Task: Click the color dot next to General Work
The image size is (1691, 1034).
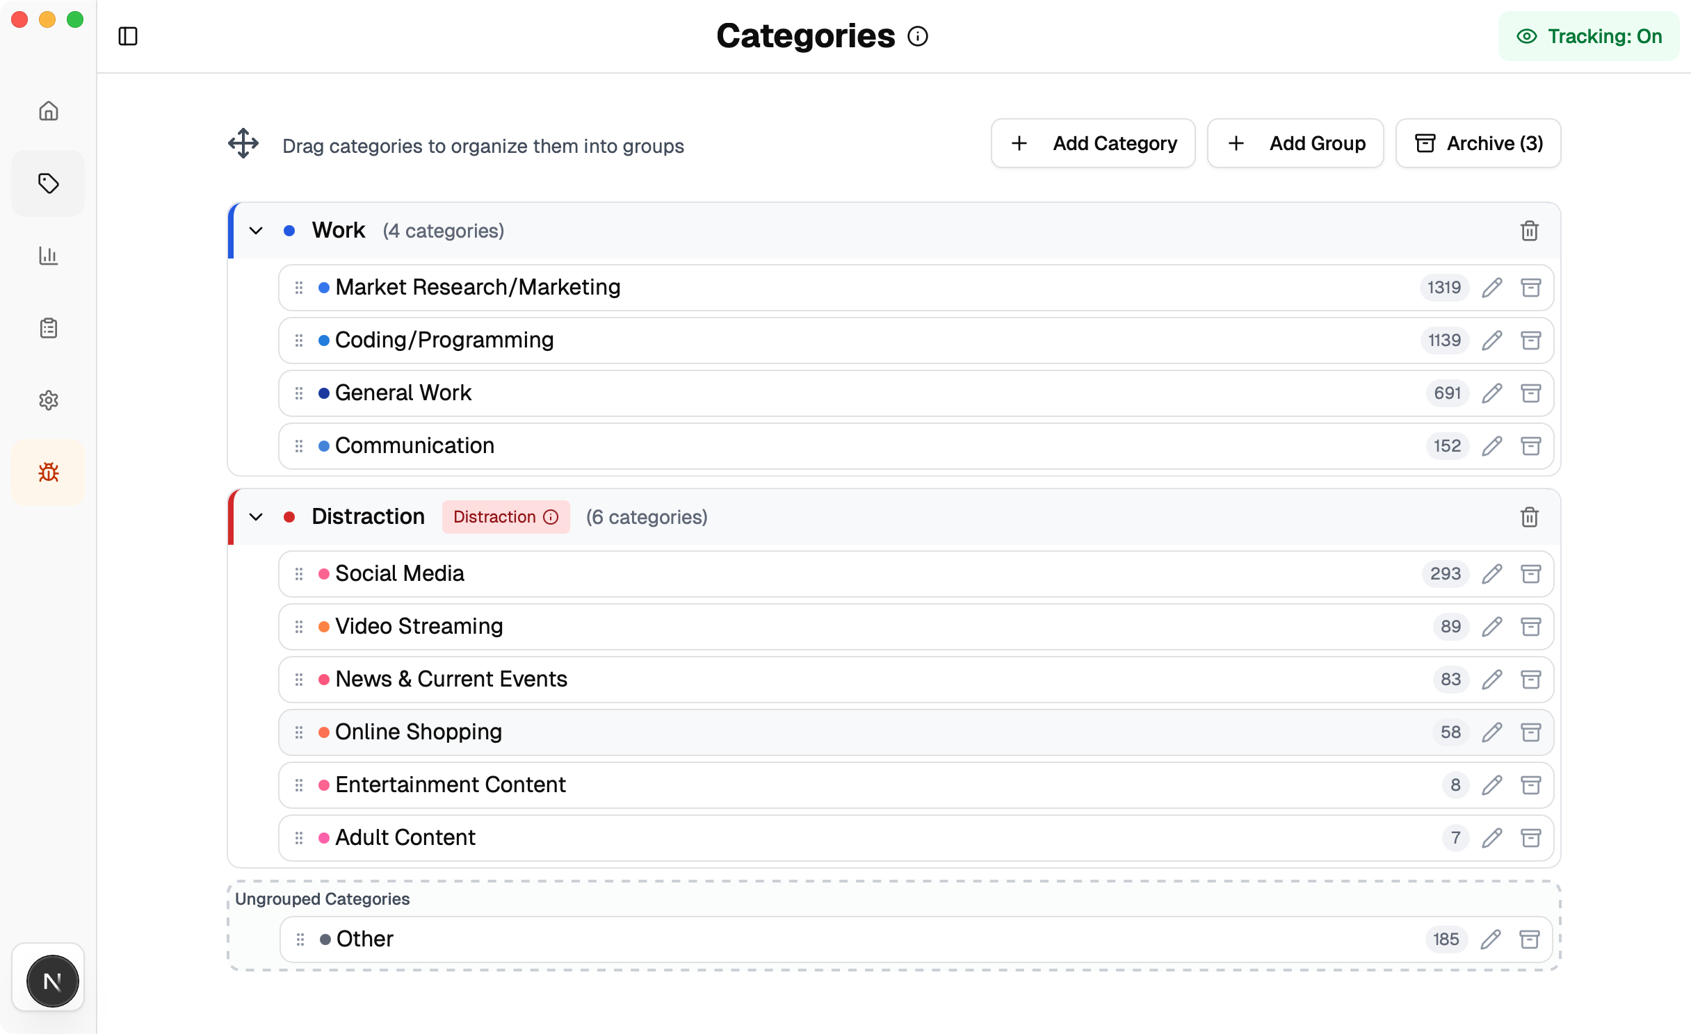Action: 323,393
